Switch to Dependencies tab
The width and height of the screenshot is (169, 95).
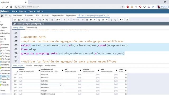(x=58, y=15)
